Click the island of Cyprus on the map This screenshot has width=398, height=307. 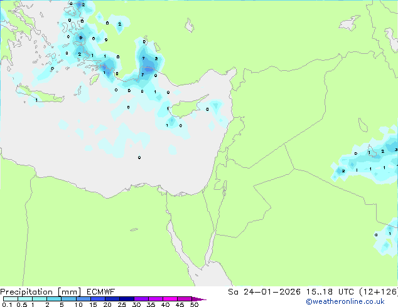pos(186,107)
